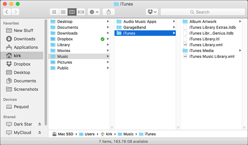The height and width of the screenshot is (145, 248).
Task: Click the sidebar scrollbar
Action: click(x=46, y=72)
